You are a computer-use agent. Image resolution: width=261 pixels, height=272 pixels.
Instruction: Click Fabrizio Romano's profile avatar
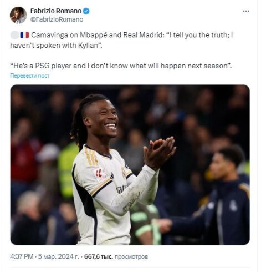pos(18,15)
